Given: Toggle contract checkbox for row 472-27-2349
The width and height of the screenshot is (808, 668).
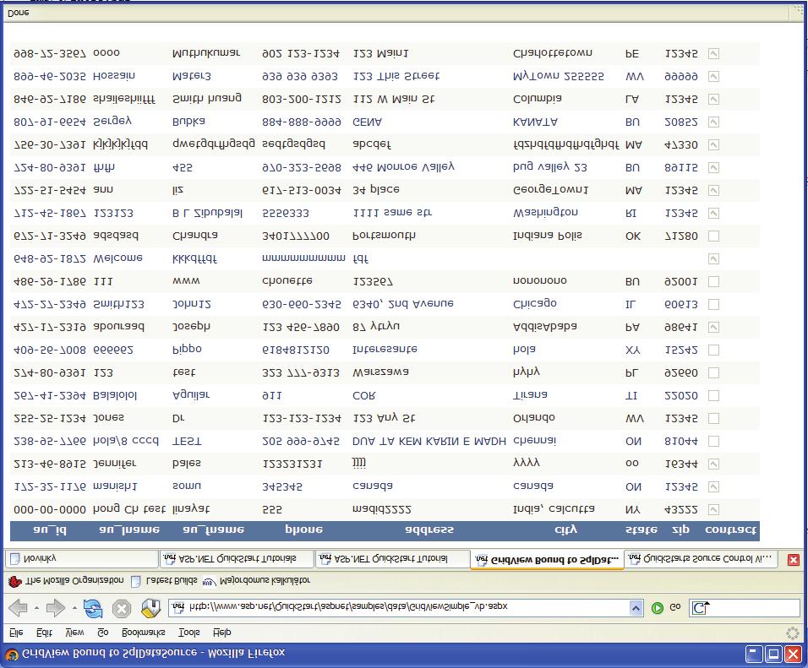Looking at the screenshot, I should coord(713,304).
